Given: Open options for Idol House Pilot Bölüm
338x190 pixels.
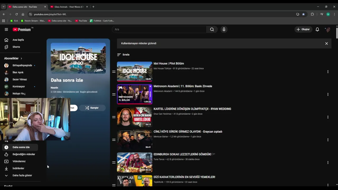Looking at the screenshot, I should click(x=328, y=72).
